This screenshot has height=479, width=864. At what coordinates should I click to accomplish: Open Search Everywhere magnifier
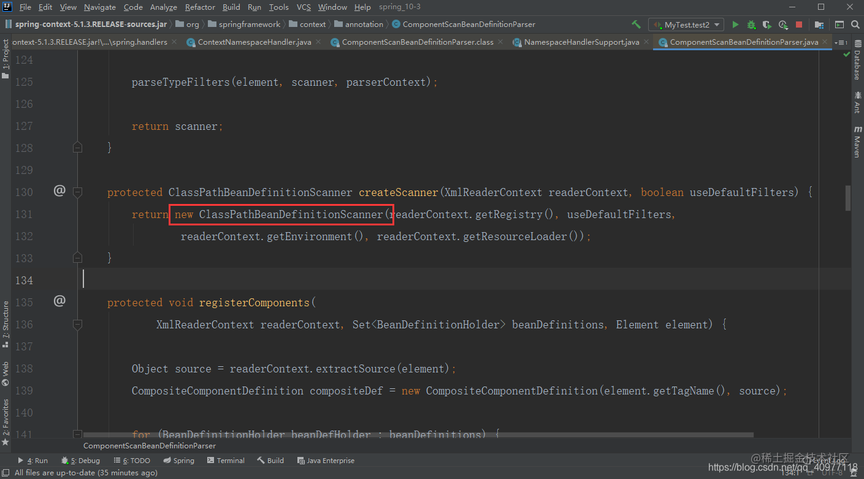click(x=855, y=25)
